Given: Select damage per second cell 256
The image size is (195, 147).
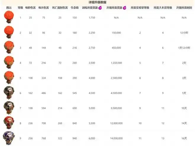Looking at the screenshot, I should click(30, 138).
